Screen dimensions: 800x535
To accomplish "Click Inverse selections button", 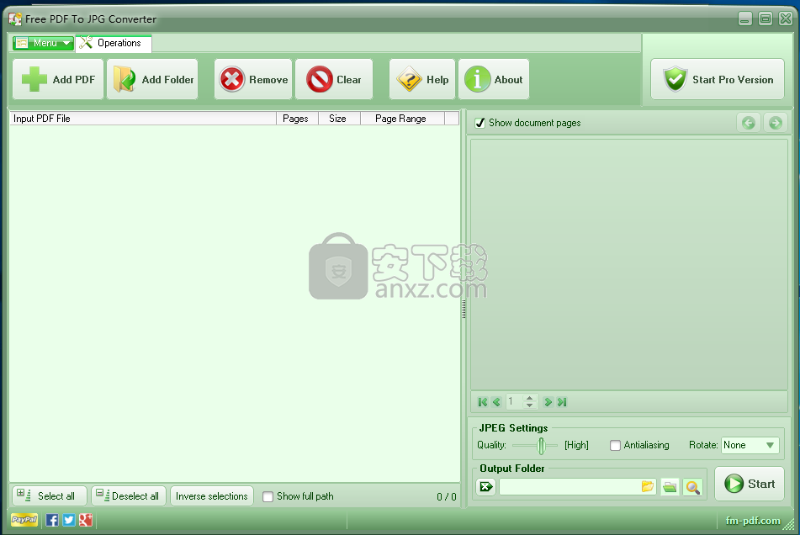I will point(212,495).
